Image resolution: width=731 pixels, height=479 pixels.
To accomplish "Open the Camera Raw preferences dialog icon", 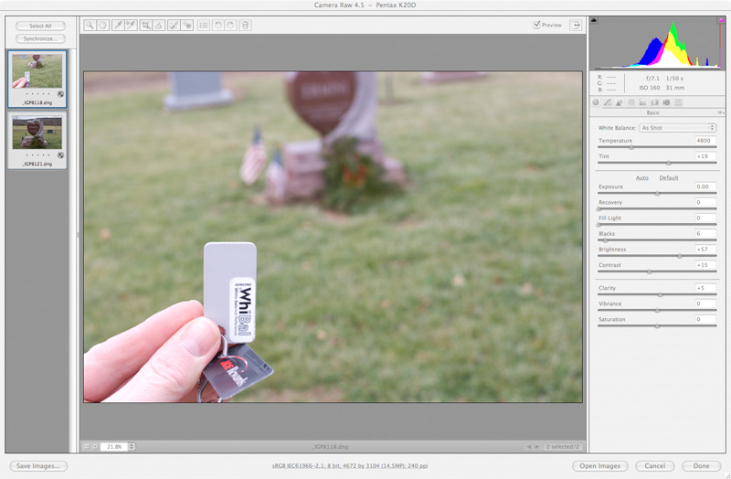I will coord(203,26).
